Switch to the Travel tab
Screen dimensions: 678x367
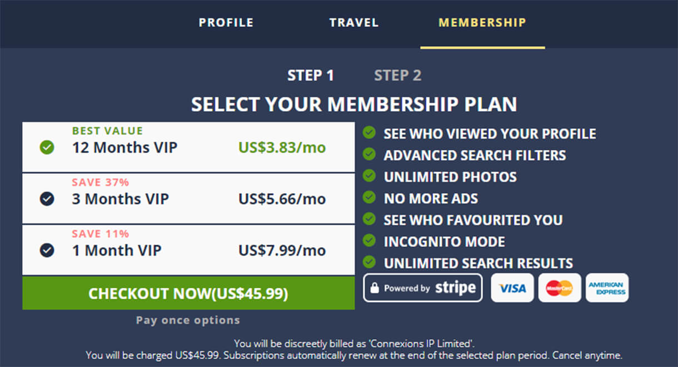354,23
